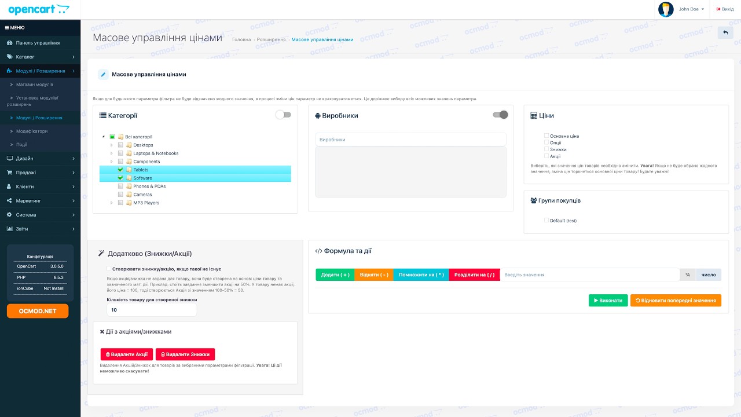The image size is (741, 417).
Task: Expand the MP3 Players tree node
Action: click(x=112, y=203)
